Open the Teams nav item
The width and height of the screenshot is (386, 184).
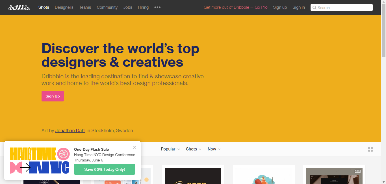(85, 7)
